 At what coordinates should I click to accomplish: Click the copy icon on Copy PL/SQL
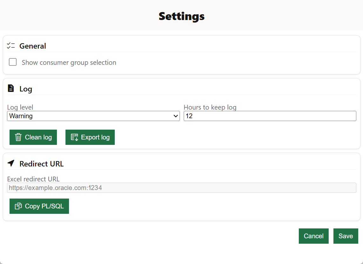pyautogui.click(x=18, y=206)
